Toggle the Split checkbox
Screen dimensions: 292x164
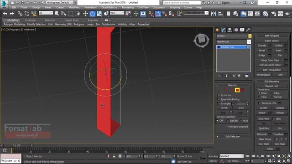click(x=274, y=118)
